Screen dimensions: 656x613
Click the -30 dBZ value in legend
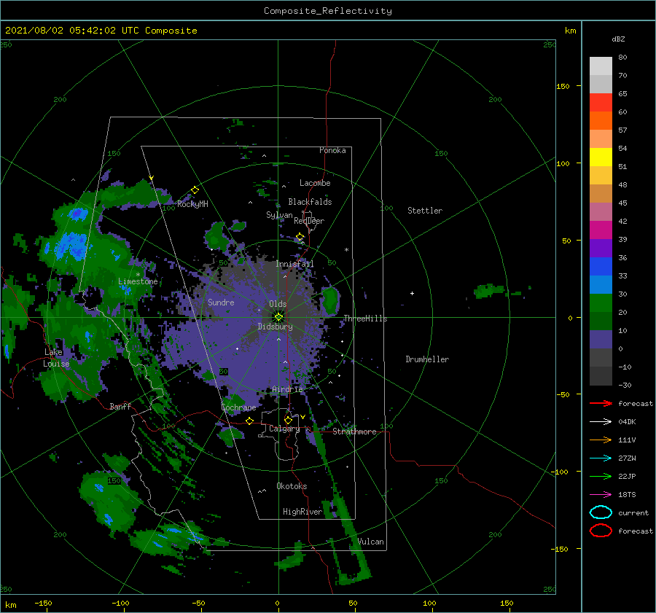[x=625, y=385]
